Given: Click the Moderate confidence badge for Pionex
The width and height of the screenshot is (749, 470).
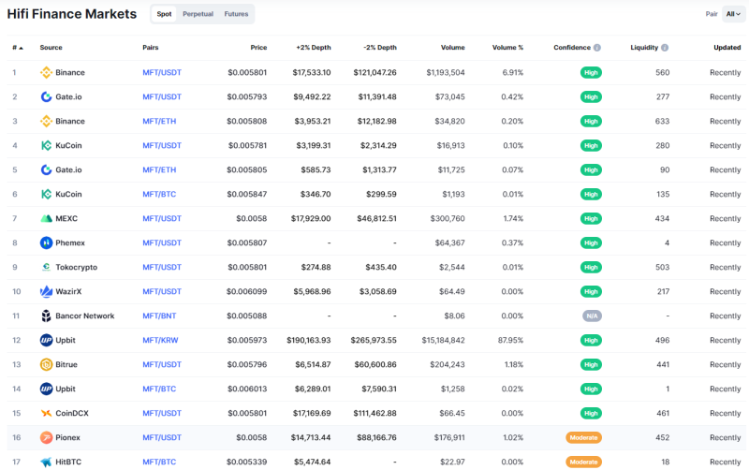Looking at the screenshot, I should [583, 437].
